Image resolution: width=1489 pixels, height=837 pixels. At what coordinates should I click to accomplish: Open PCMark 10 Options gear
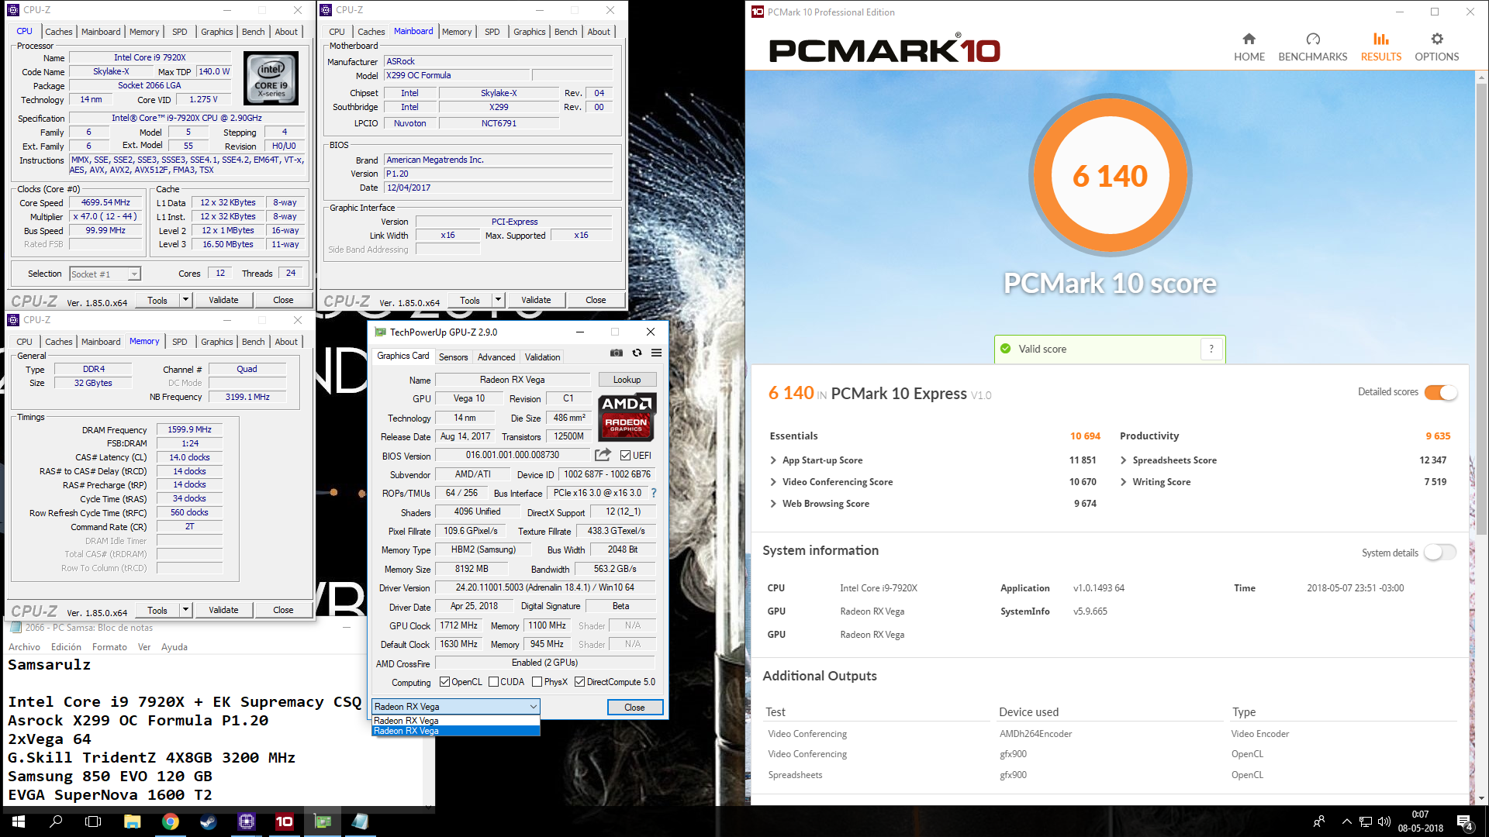[x=1436, y=47]
